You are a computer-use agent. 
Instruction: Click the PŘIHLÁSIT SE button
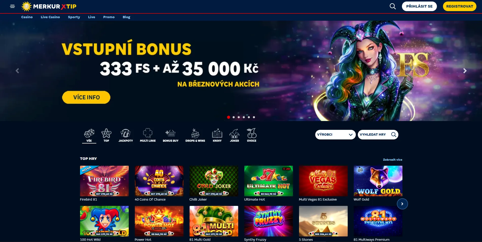tap(419, 6)
